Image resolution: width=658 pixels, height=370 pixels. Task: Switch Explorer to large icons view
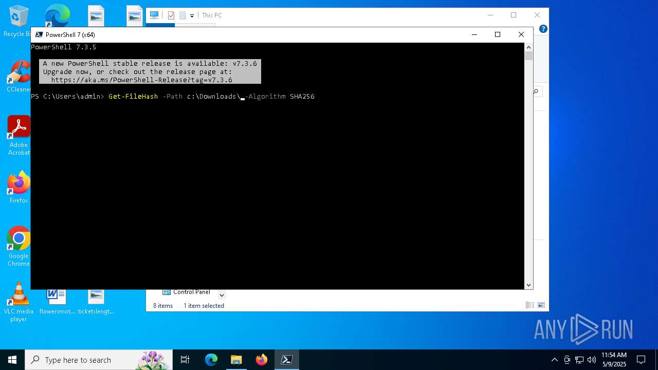[x=541, y=305]
